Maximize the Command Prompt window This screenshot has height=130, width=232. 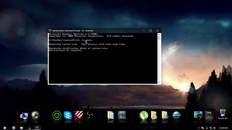pyautogui.click(x=151, y=30)
